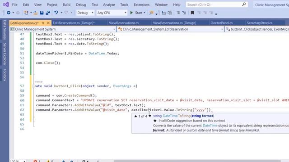The width and height of the screenshot is (289, 162).
Task: Open the Extensions menu
Action: [141, 4]
